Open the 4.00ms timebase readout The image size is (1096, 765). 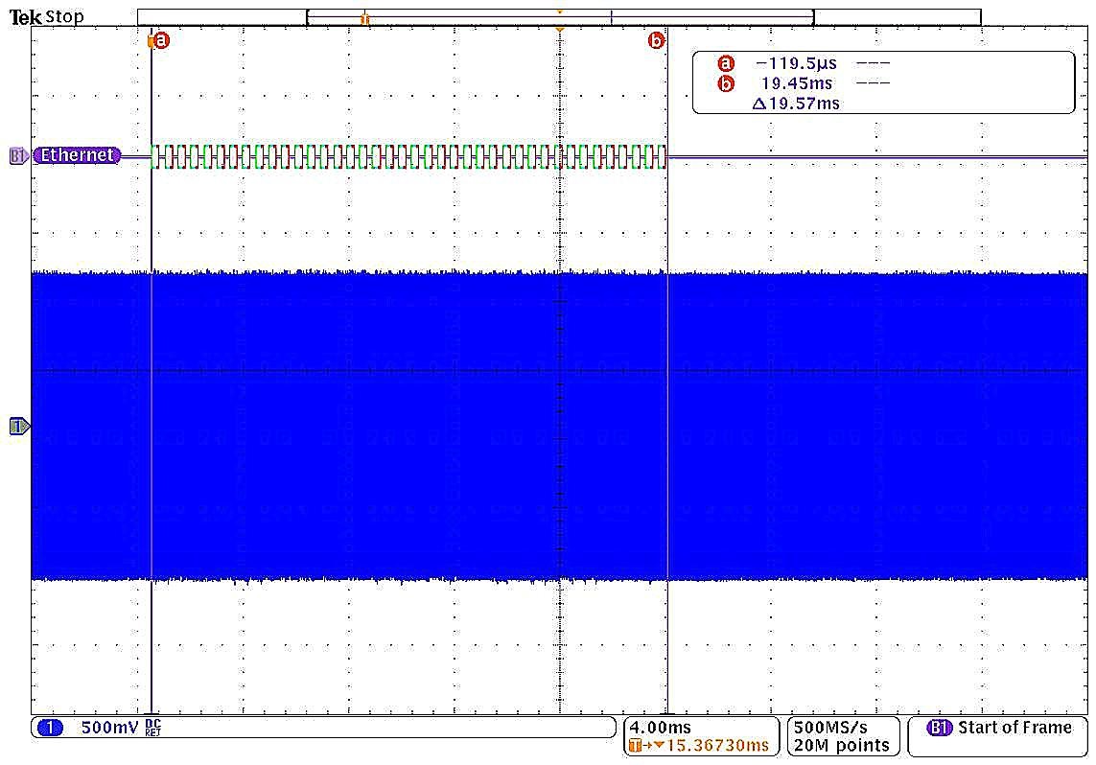click(x=661, y=728)
